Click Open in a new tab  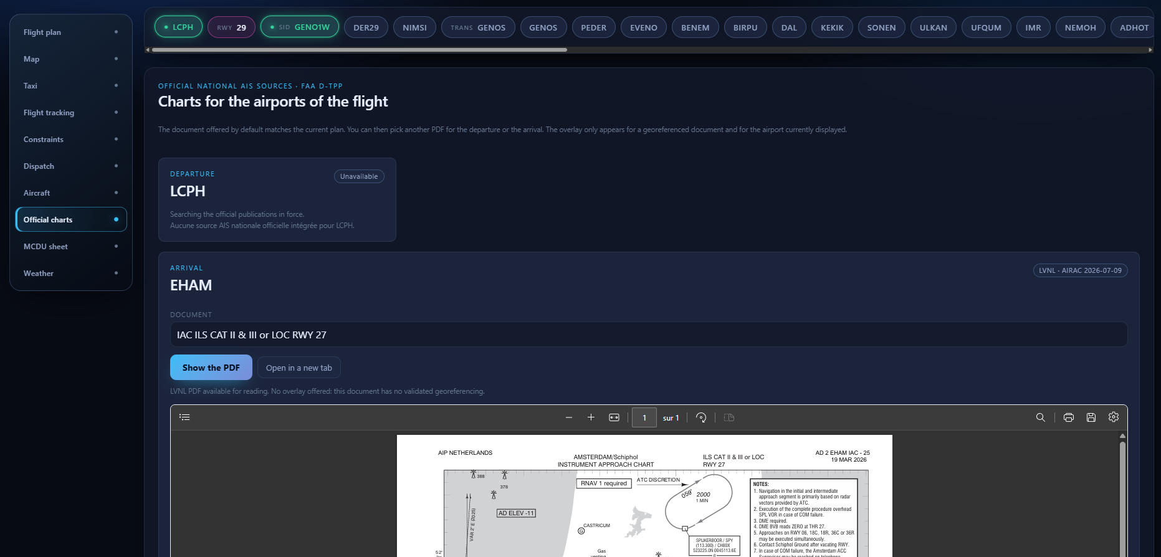click(x=299, y=368)
